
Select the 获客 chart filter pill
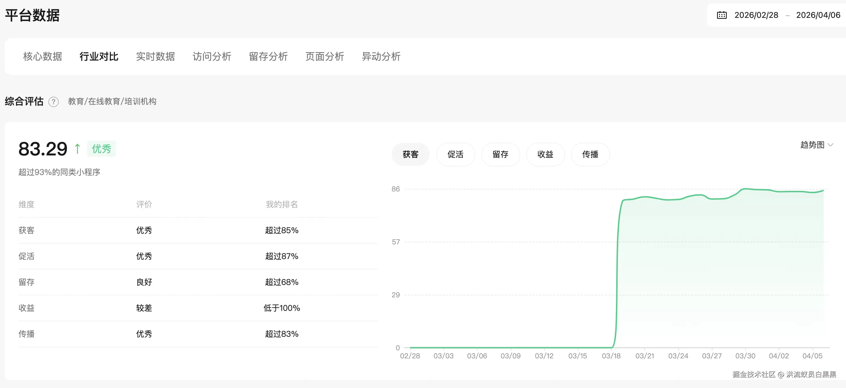[x=410, y=154]
